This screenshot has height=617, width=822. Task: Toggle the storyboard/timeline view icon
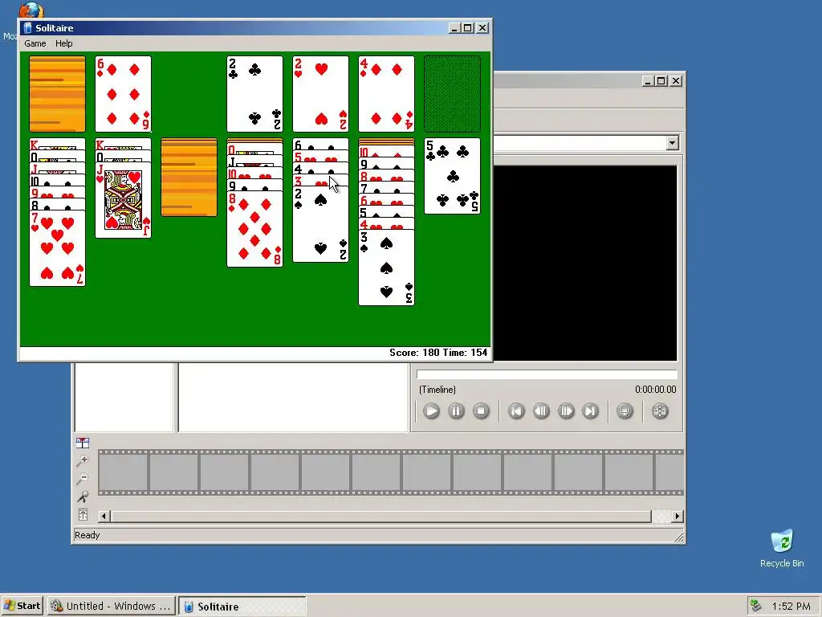83,443
